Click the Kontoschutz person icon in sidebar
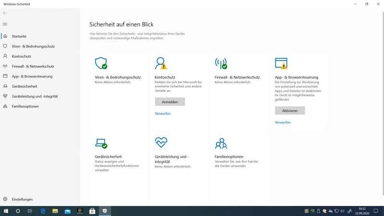The image size is (384, 216). [x=5, y=56]
